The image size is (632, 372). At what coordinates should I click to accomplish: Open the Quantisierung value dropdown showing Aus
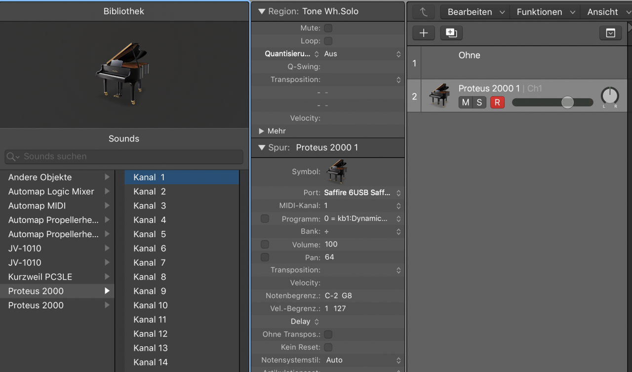[363, 54]
